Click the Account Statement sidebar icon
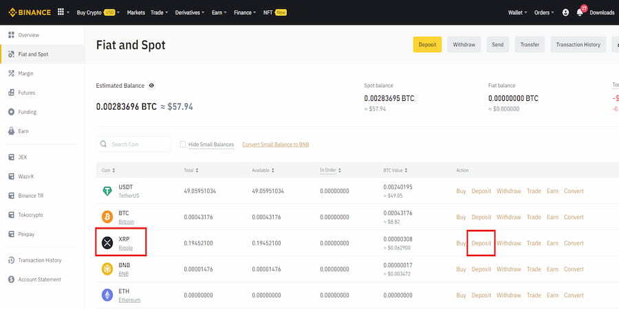This screenshot has height=309, width=619. pos(12,279)
